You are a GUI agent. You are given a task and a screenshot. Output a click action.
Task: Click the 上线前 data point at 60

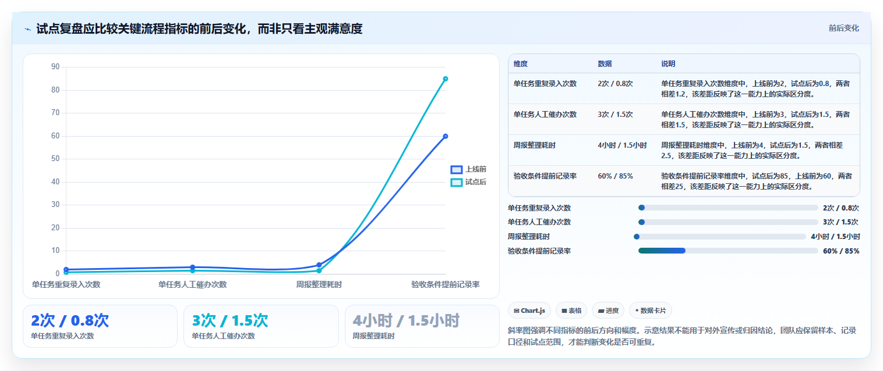(x=445, y=136)
